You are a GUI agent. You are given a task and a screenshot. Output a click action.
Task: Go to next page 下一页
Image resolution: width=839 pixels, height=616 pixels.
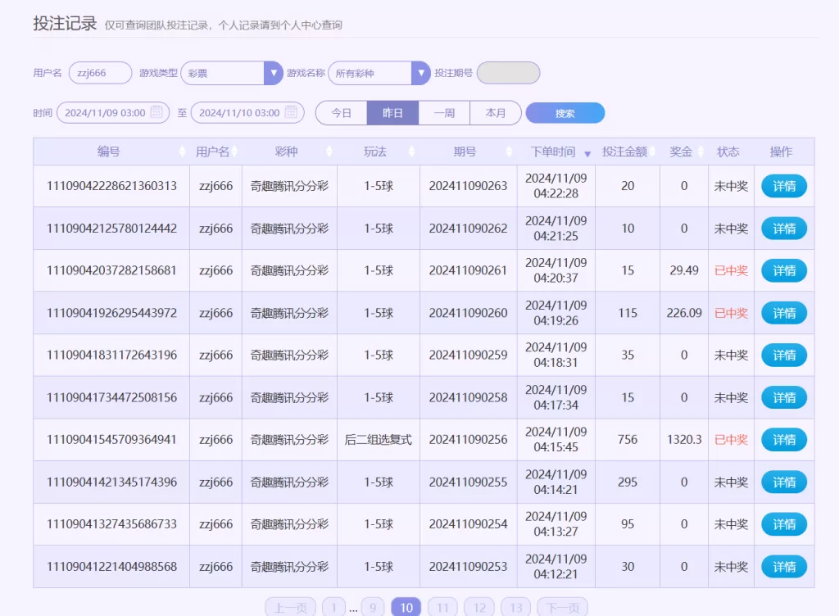point(562,608)
